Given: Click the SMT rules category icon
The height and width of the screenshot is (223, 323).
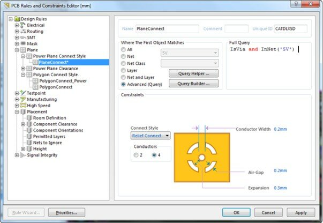Looking at the screenshot, I should coord(23,38).
